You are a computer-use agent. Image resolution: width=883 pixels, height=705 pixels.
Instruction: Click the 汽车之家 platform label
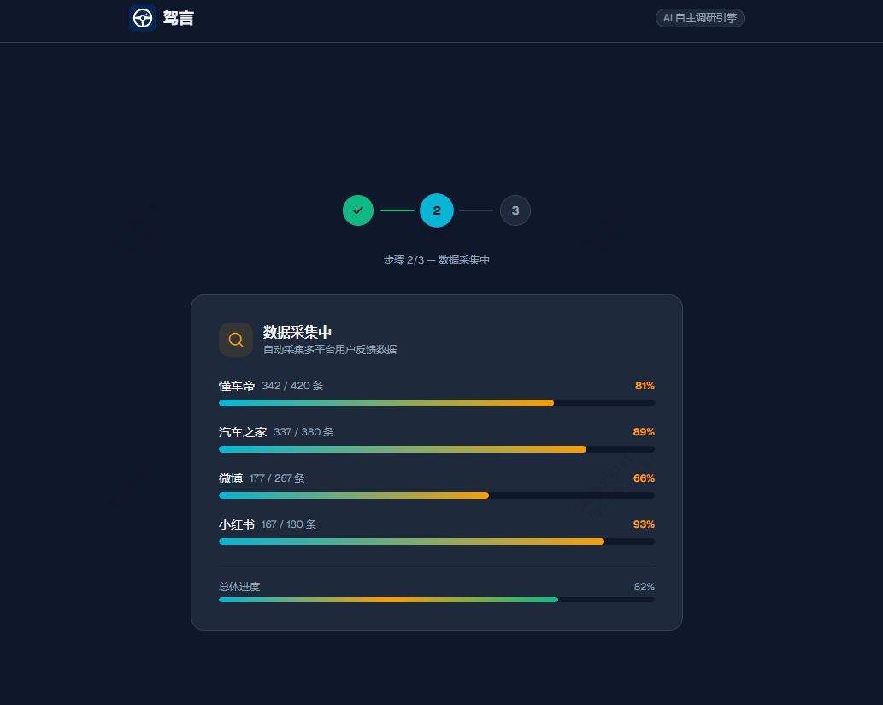point(243,432)
